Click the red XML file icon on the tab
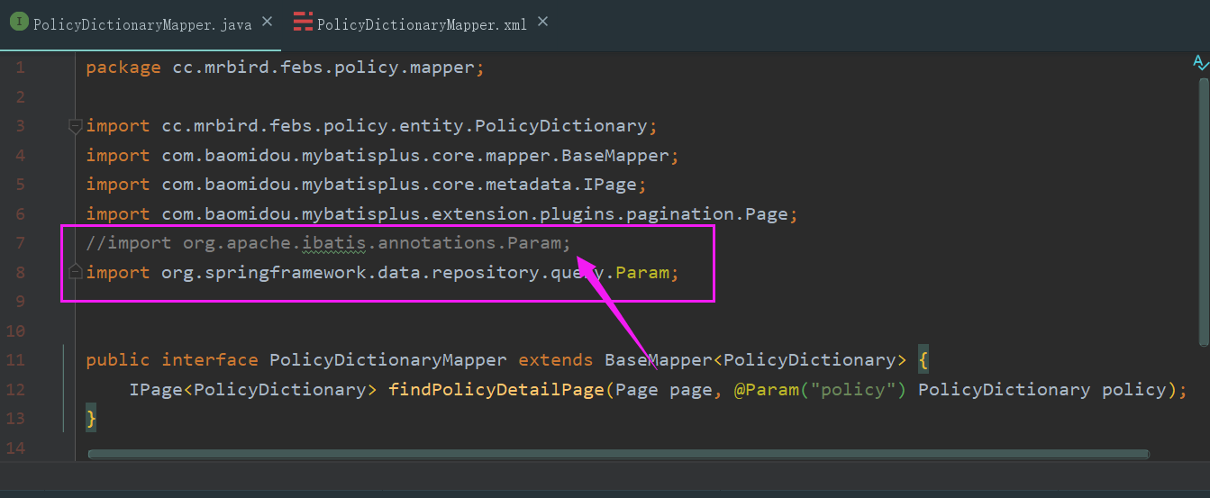The width and height of the screenshot is (1210, 498). click(x=304, y=23)
